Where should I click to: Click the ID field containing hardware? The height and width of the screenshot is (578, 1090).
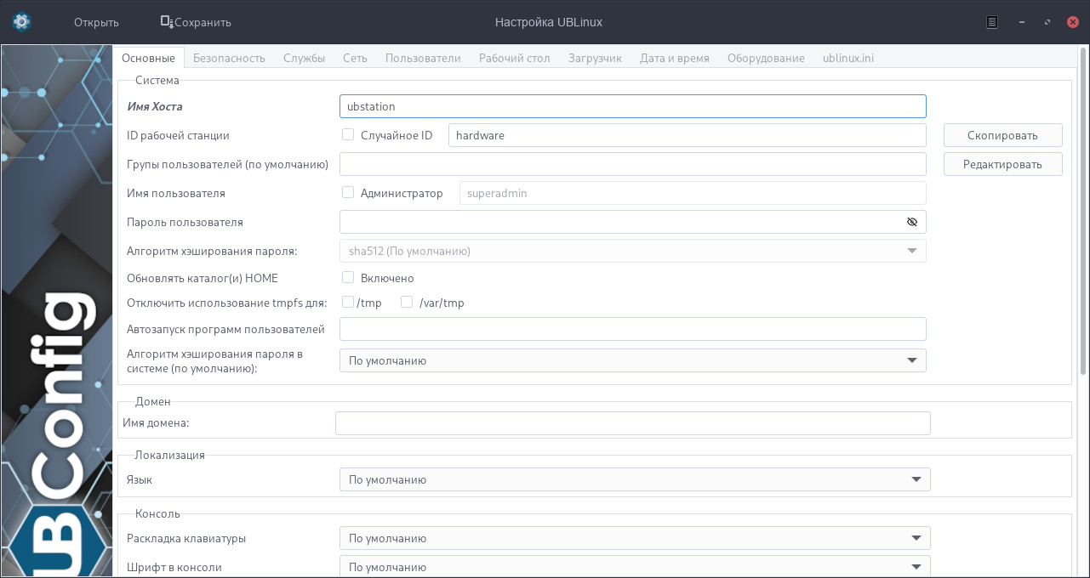(x=687, y=135)
